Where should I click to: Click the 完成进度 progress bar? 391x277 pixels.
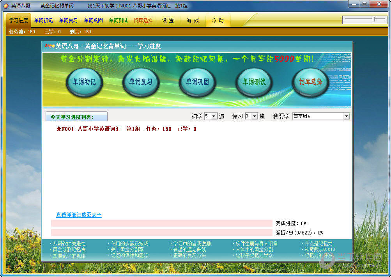click(162, 223)
